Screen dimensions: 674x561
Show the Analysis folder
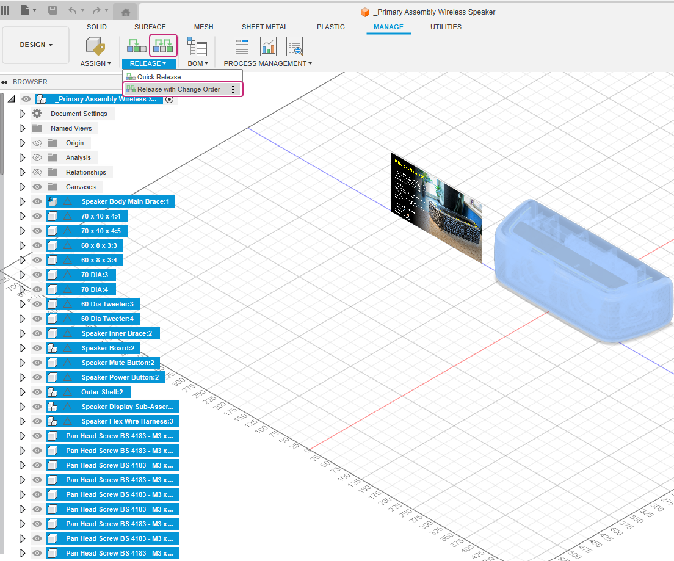point(37,157)
